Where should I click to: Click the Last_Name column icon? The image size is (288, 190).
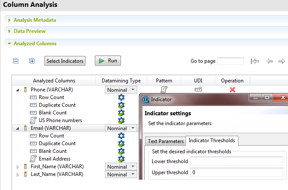tap(26, 174)
